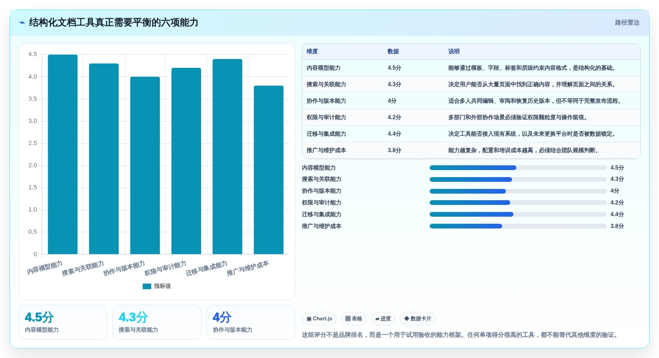Click 权限与审计能力 cell in the table

[x=326, y=117]
